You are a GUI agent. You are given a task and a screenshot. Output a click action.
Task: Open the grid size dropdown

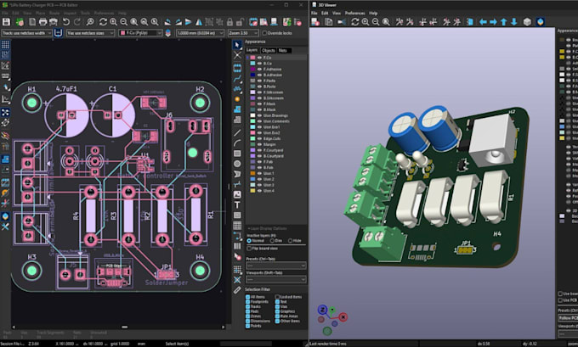(x=200, y=33)
